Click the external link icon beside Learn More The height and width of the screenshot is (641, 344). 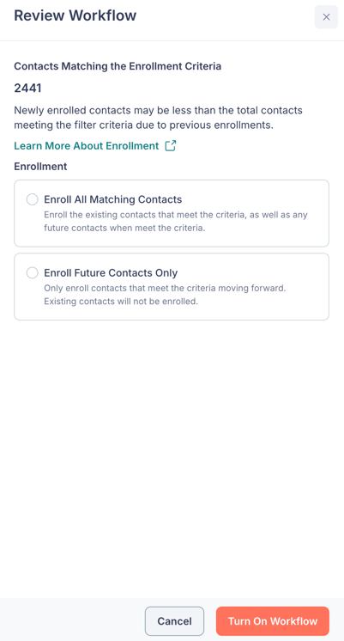171,146
